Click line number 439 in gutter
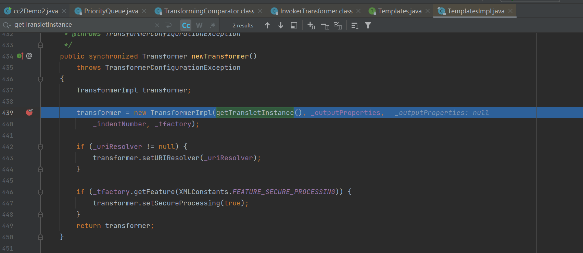Viewport: 583px width, 253px height. (x=8, y=113)
